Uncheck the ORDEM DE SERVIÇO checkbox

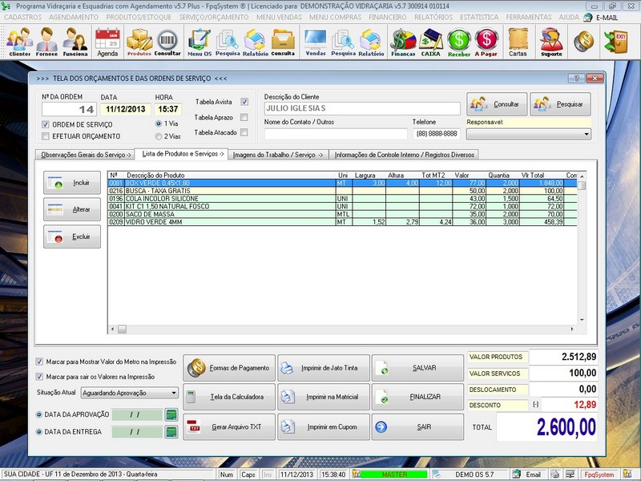[x=46, y=124]
